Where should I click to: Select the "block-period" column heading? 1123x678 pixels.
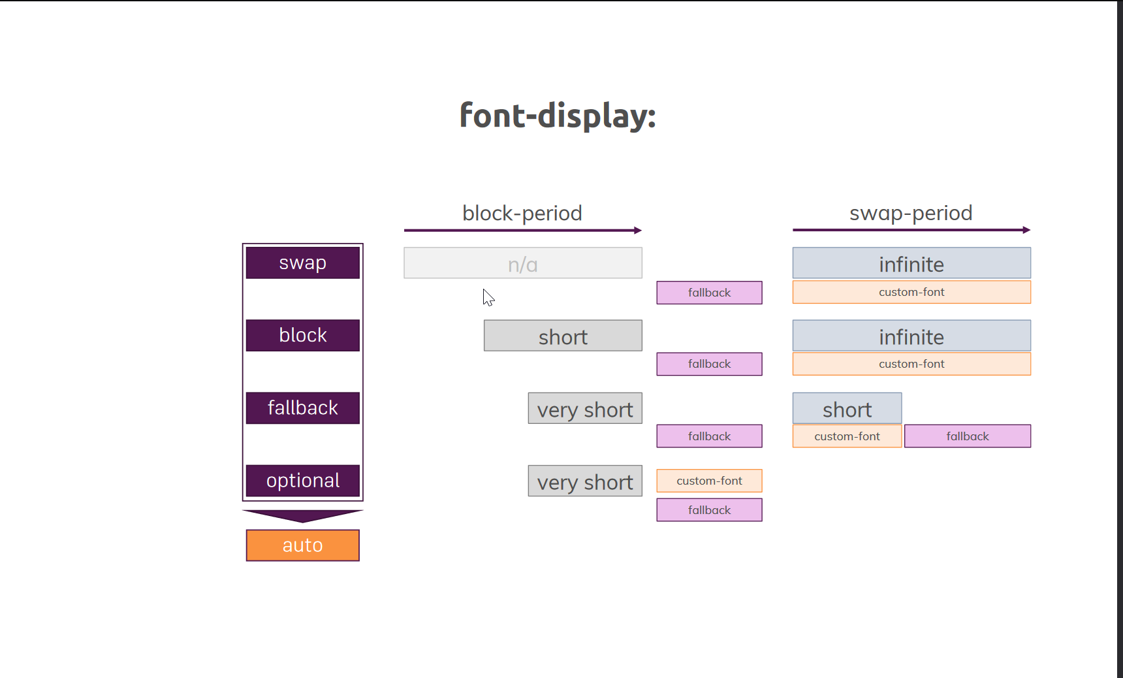tap(522, 213)
